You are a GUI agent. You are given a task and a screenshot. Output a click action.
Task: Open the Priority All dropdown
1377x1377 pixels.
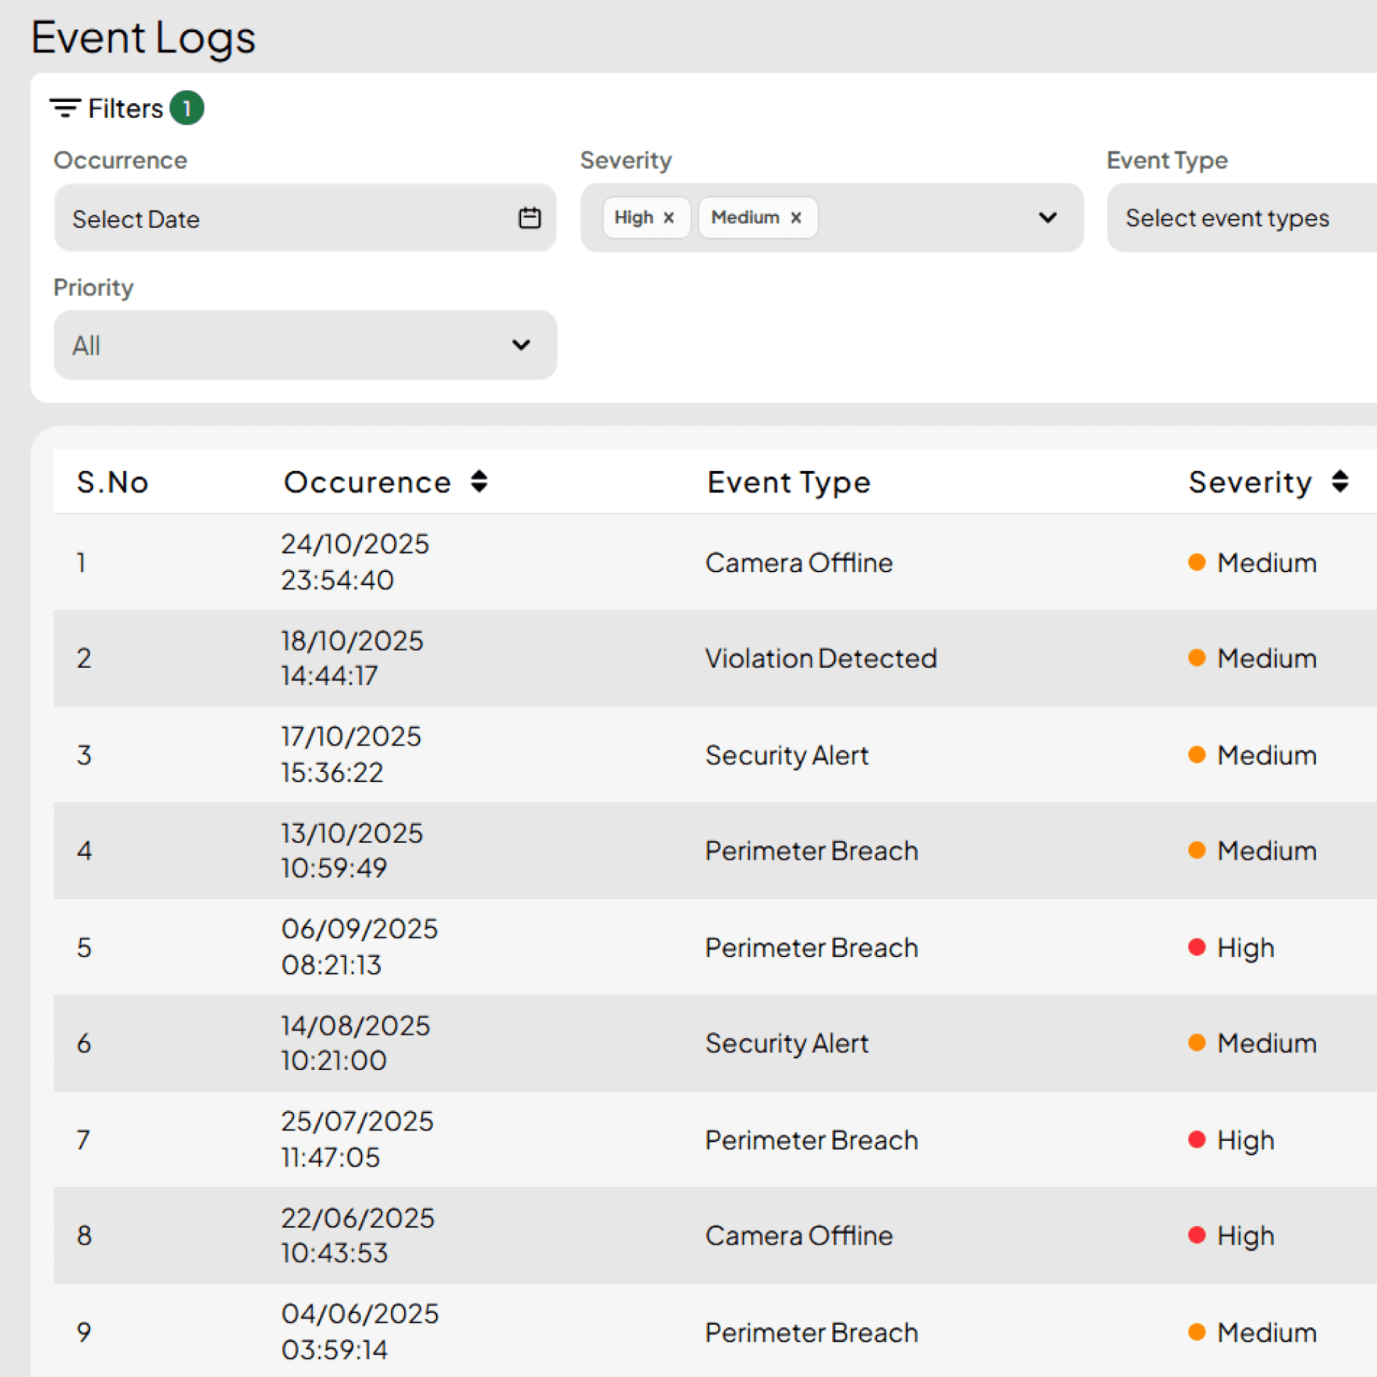point(305,345)
